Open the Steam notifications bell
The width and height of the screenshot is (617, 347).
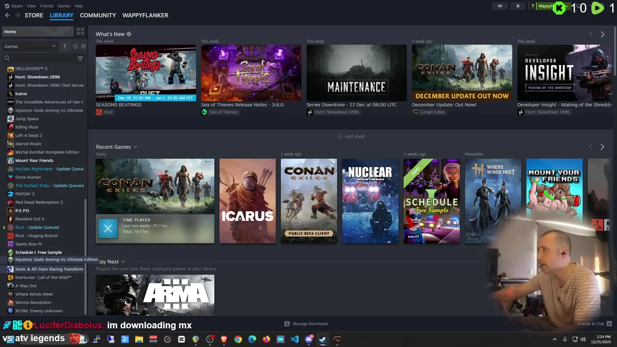tap(518, 6)
